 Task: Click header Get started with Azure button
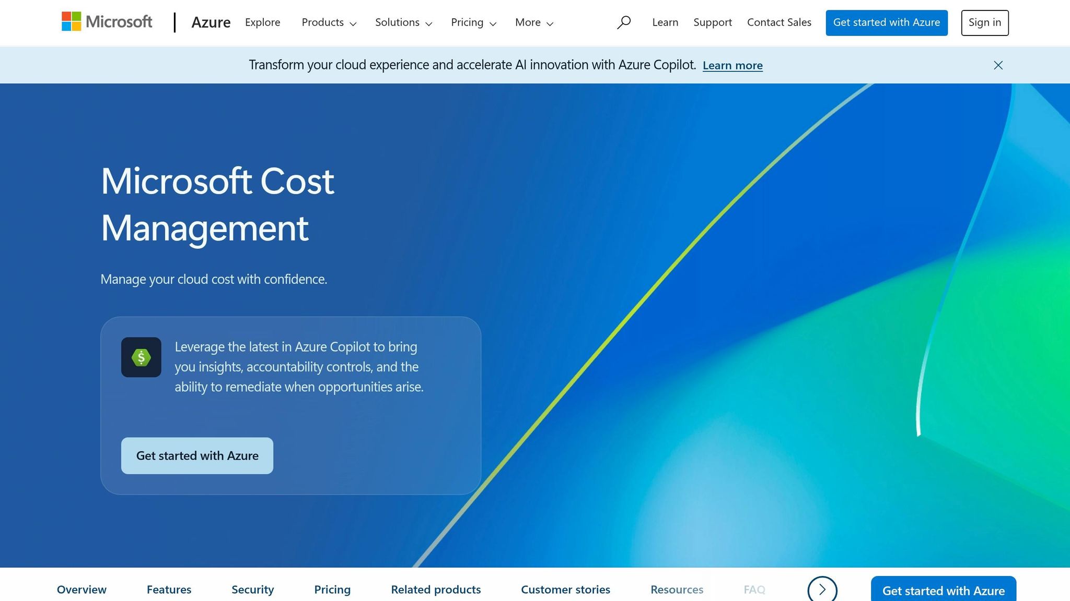coord(887,23)
